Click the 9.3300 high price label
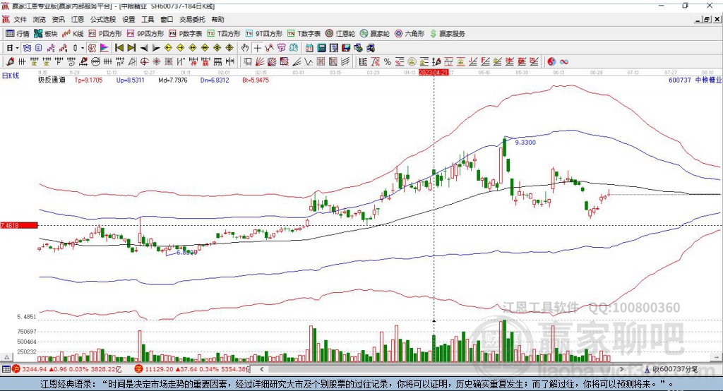The width and height of the screenshot is (723, 391). (525, 143)
